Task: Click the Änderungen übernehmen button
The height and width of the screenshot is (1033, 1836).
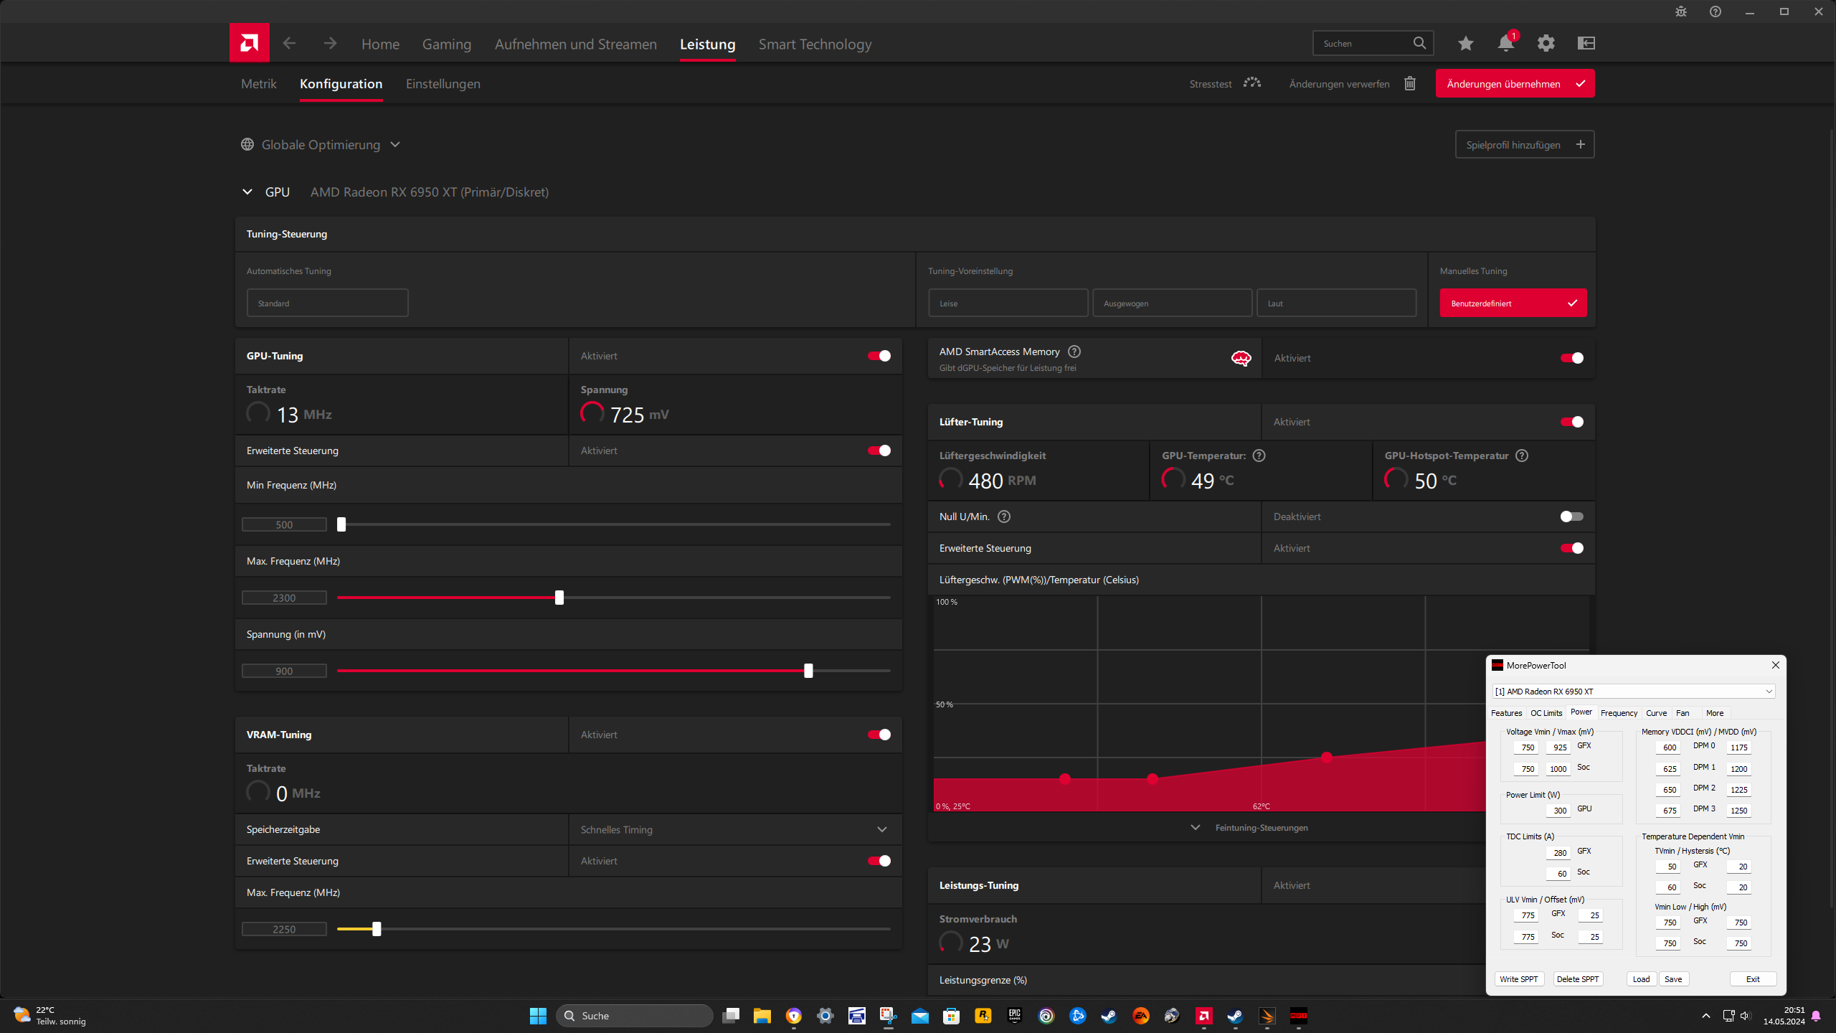Action: (x=1514, y=83)
